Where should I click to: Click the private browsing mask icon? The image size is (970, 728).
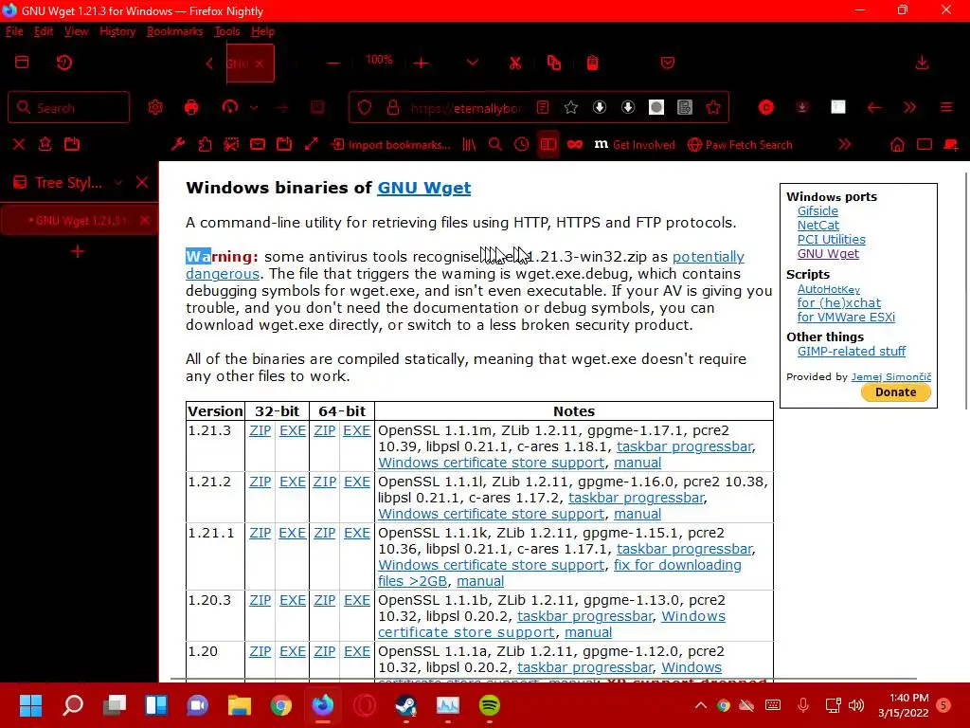pyautogui.click(x=575, y=144)
